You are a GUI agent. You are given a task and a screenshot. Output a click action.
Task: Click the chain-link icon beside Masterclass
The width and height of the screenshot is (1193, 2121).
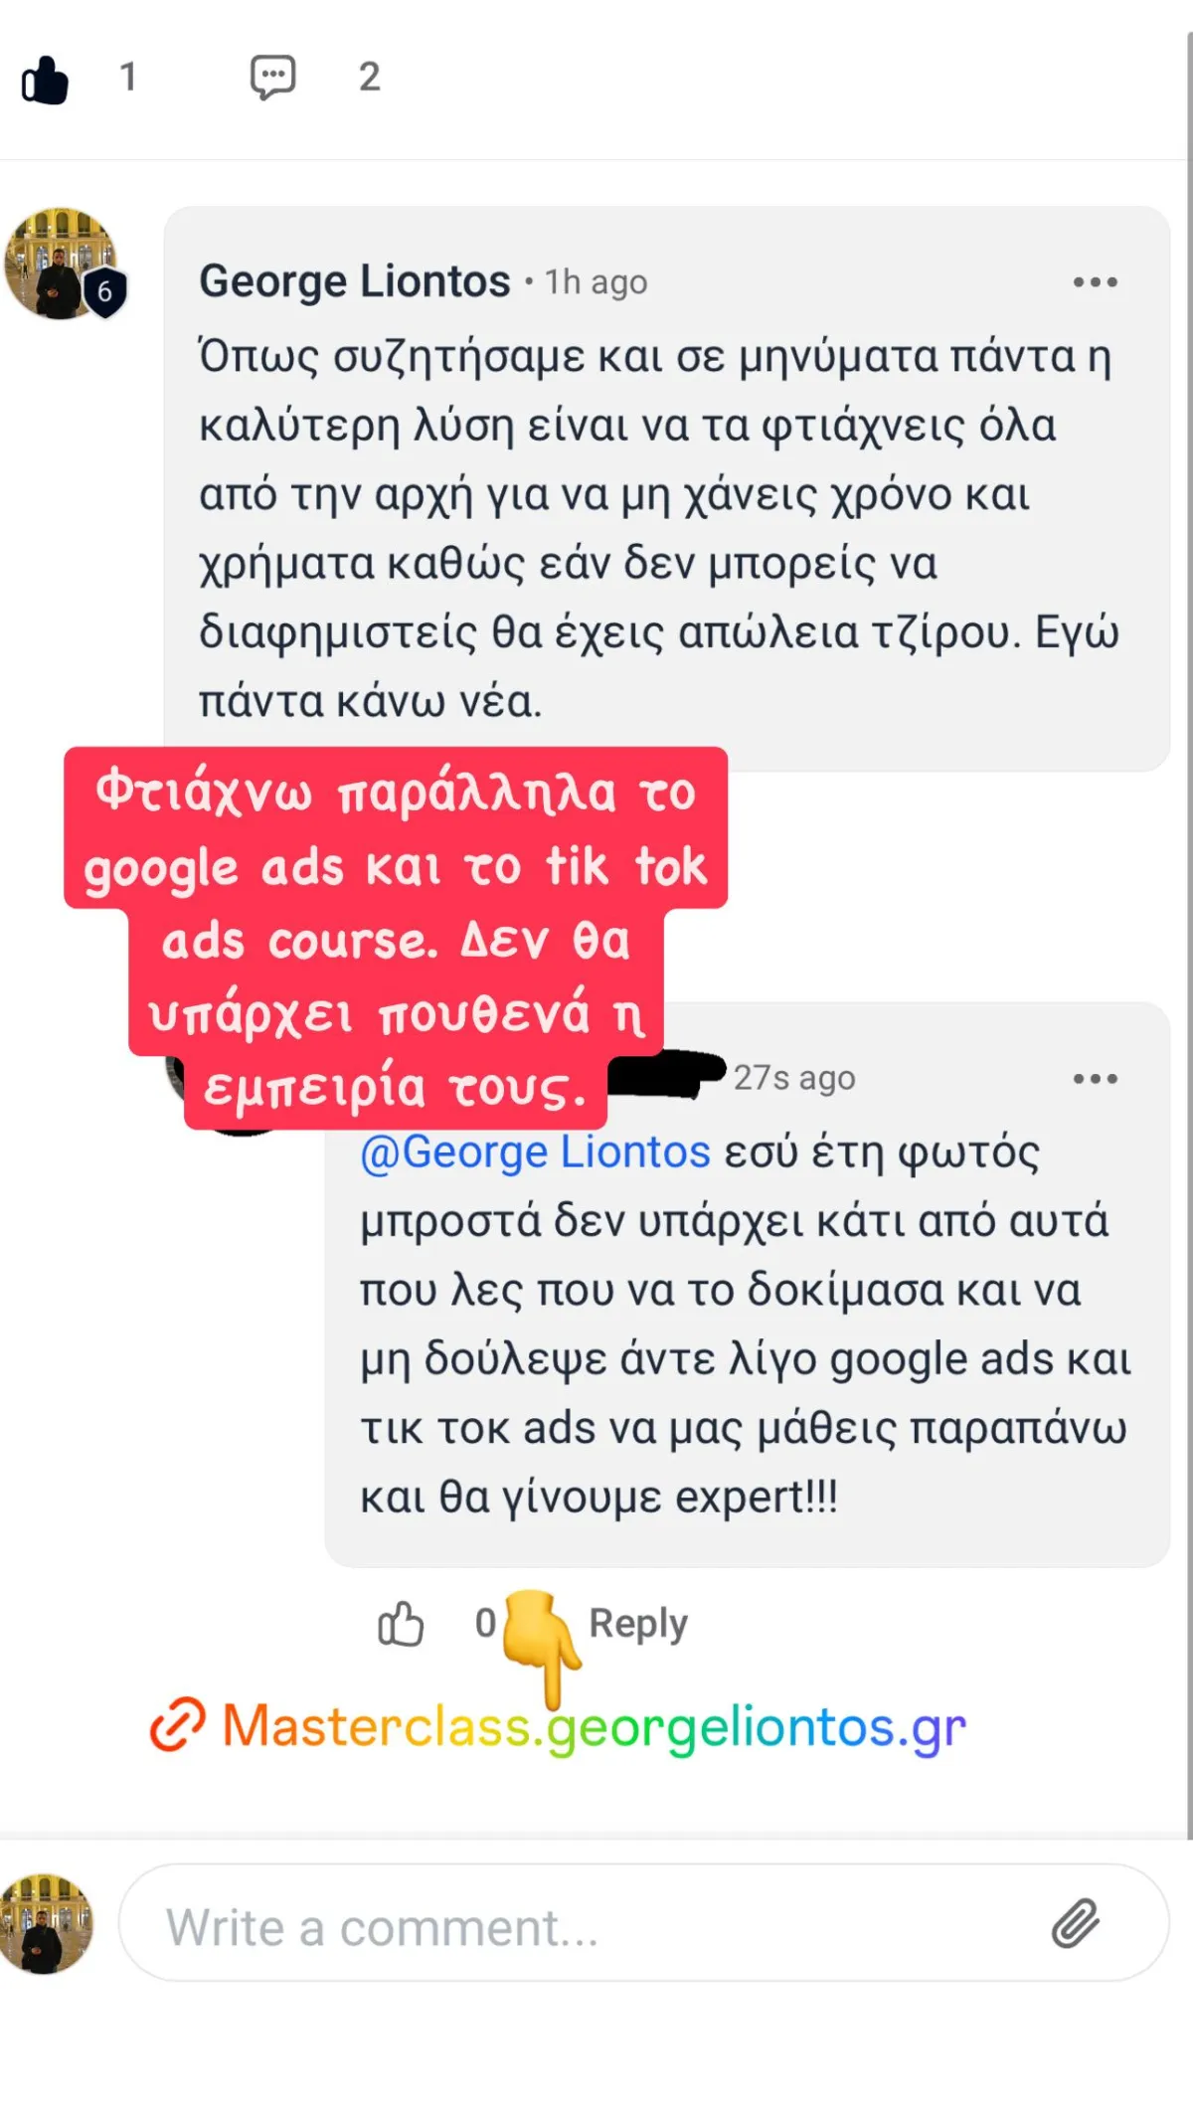[x=178, y=1725]
